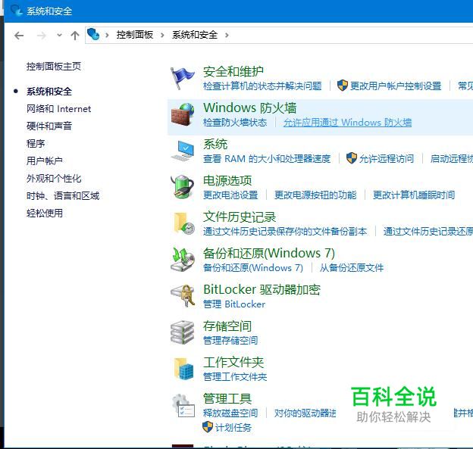Click shield icon beside 允许远程访问
Screen dimensions: 473x449
352,158
